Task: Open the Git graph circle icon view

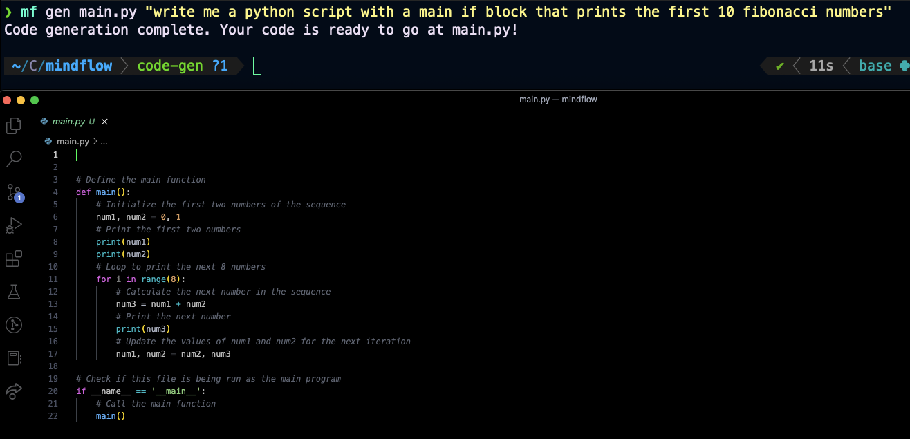Action: coord(14,325)
